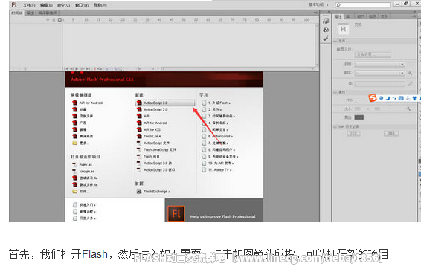Toggle punctuation mode on IME bar
This screenshot has width=421, height=272.
tap(394, 98)
